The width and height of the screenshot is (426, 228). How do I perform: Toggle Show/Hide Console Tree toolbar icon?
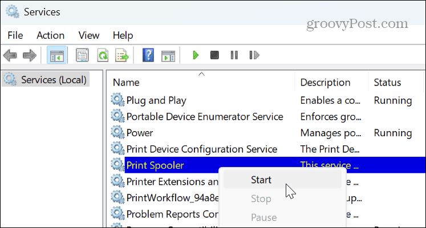tap(57, 55)
